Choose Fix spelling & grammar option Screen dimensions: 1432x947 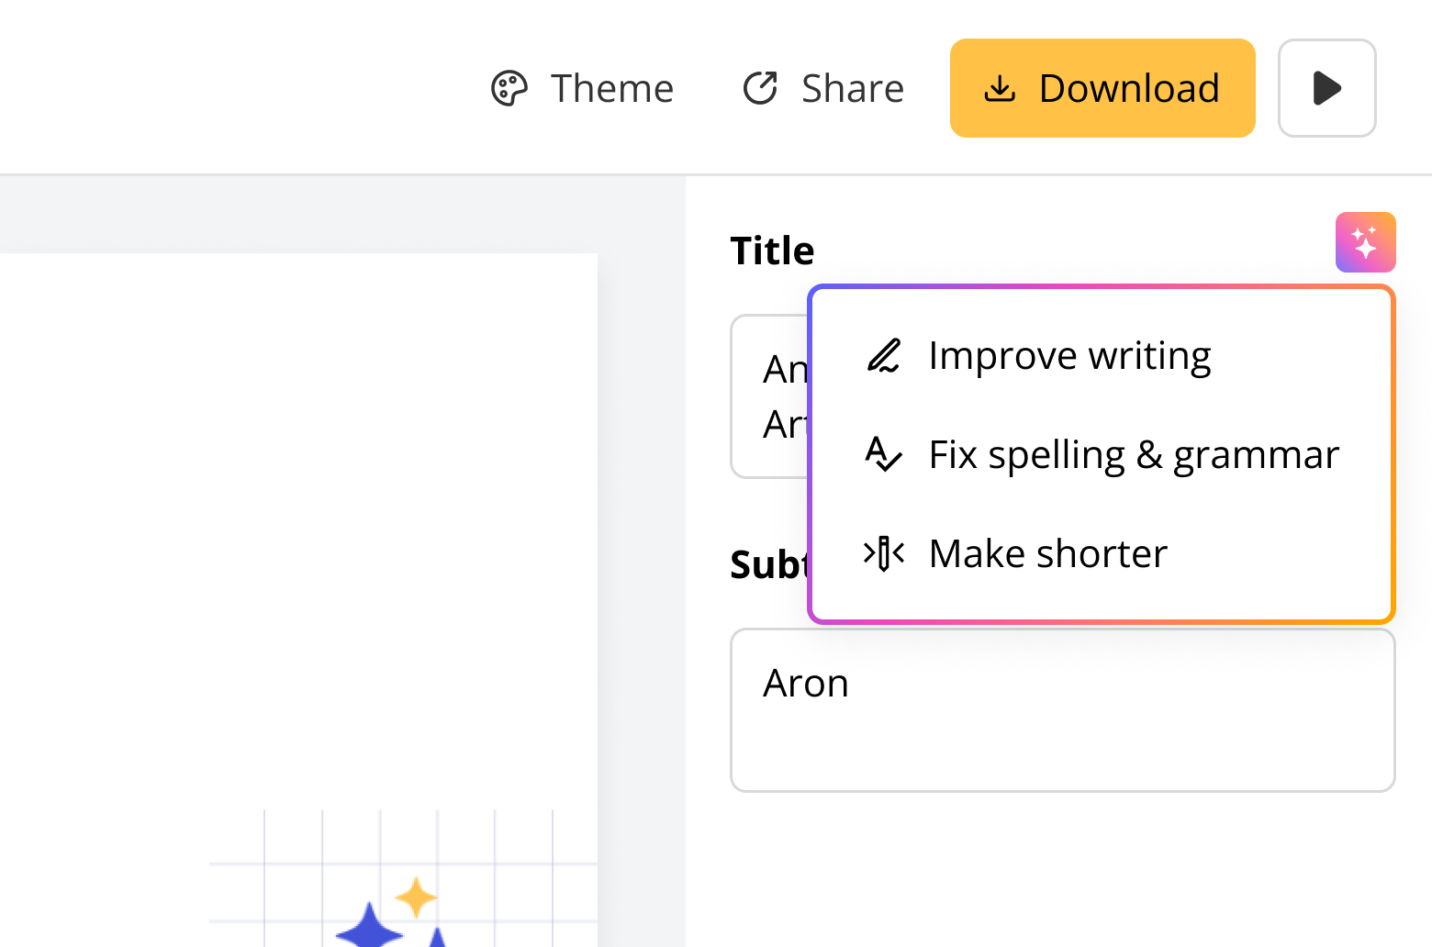(x=1134, y=455)
